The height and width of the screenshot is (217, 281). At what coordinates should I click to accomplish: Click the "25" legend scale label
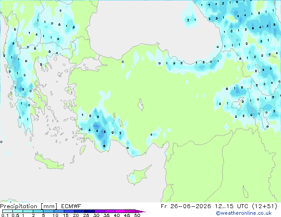(x=86, y=215)
